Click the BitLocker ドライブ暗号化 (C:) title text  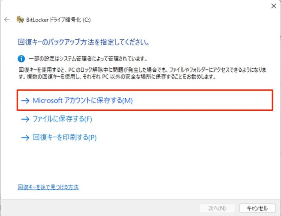coord(59,20)
